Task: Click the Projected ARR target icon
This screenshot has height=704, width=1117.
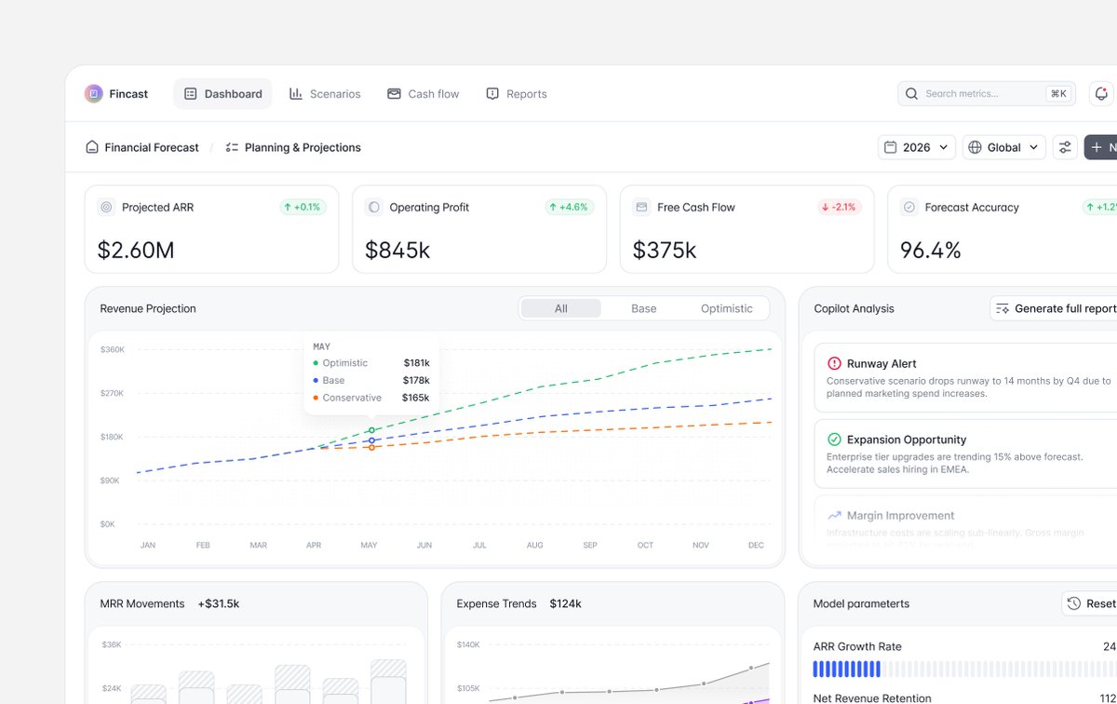Action: tap(106, 207)
